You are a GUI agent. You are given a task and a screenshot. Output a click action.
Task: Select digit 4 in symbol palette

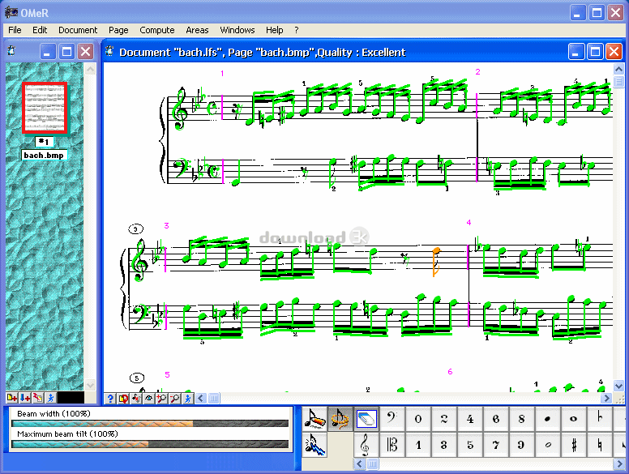click(470, 419)
